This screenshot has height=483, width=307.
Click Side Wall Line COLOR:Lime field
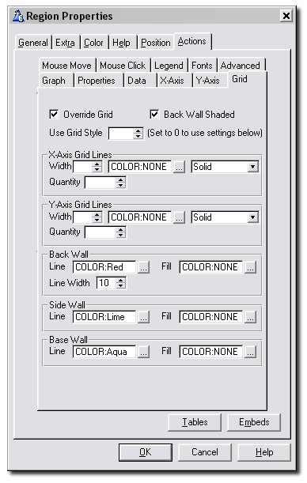coord(104,317)
